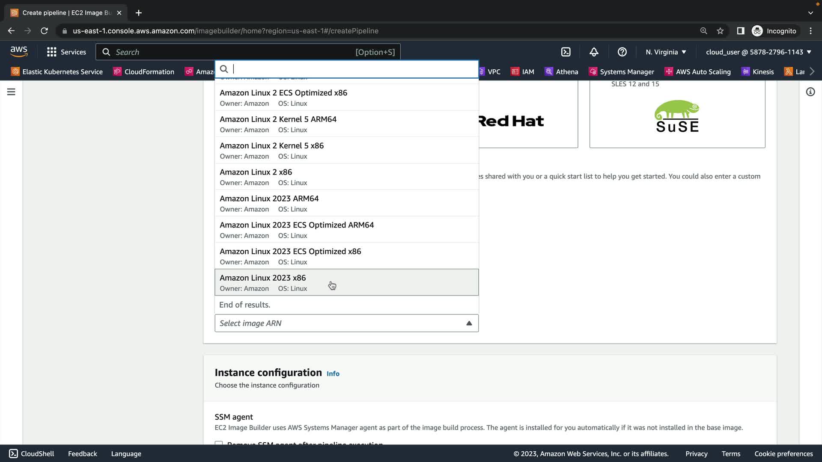Click the AWS logo home icon
This screenshot has height=462, width=822.
pyautogui.click(x=19, y=52)
